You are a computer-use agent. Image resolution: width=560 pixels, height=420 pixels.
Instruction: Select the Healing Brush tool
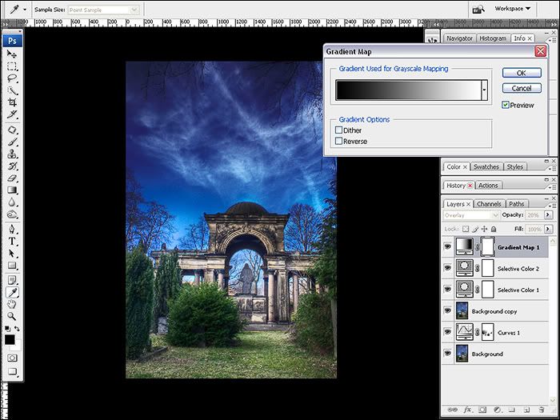pyautogui.click(x=12, y=130)
